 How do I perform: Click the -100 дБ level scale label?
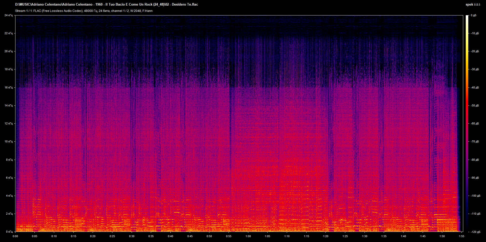475,196
